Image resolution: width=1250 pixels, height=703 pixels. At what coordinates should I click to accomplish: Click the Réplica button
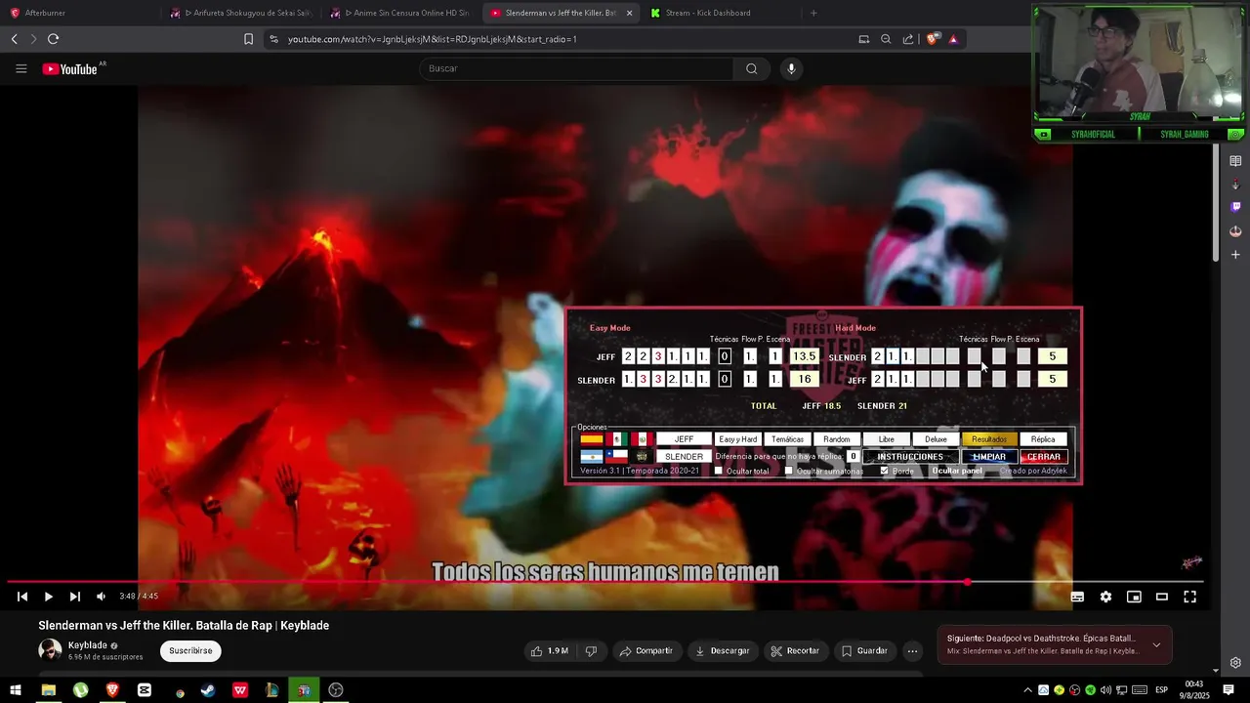pos(1043,439)
